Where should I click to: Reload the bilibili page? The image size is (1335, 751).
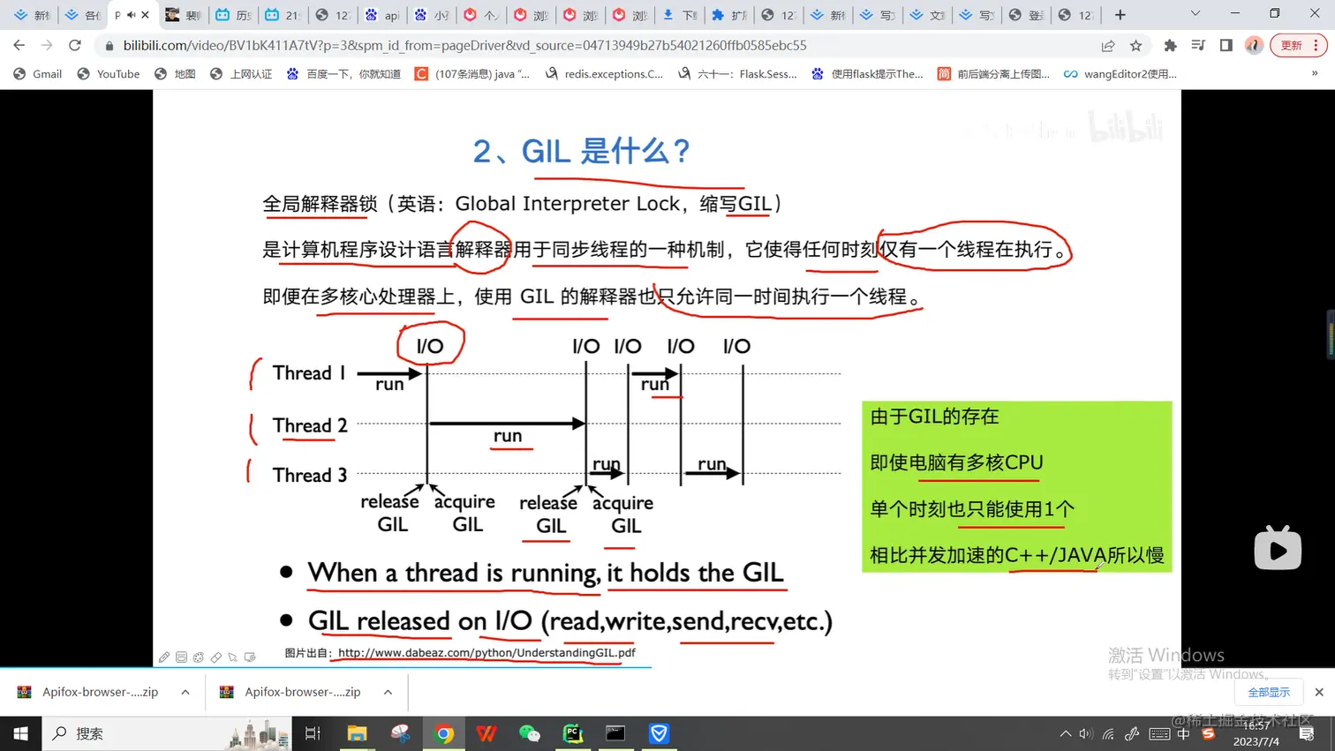75,45
